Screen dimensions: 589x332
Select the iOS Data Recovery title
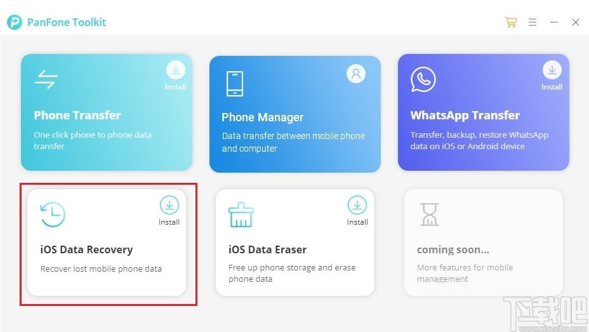(x=86, y=249)
